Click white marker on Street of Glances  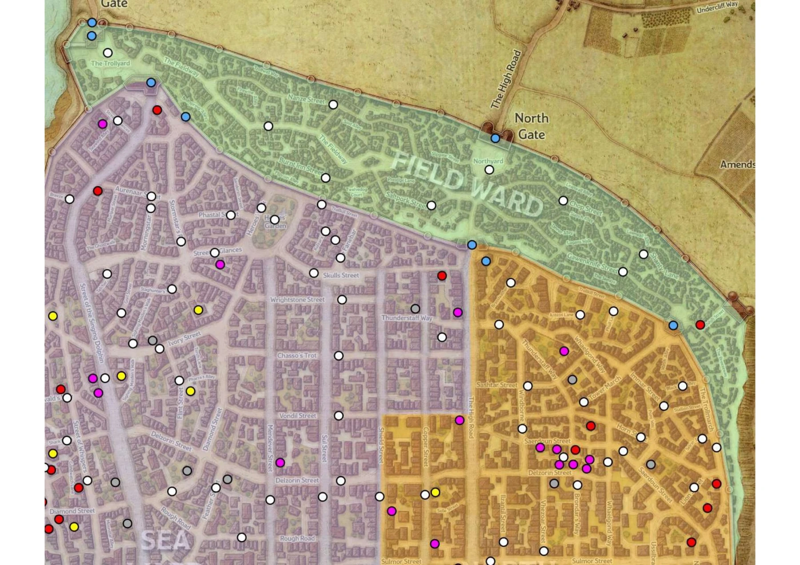click(x=215, y=253)
